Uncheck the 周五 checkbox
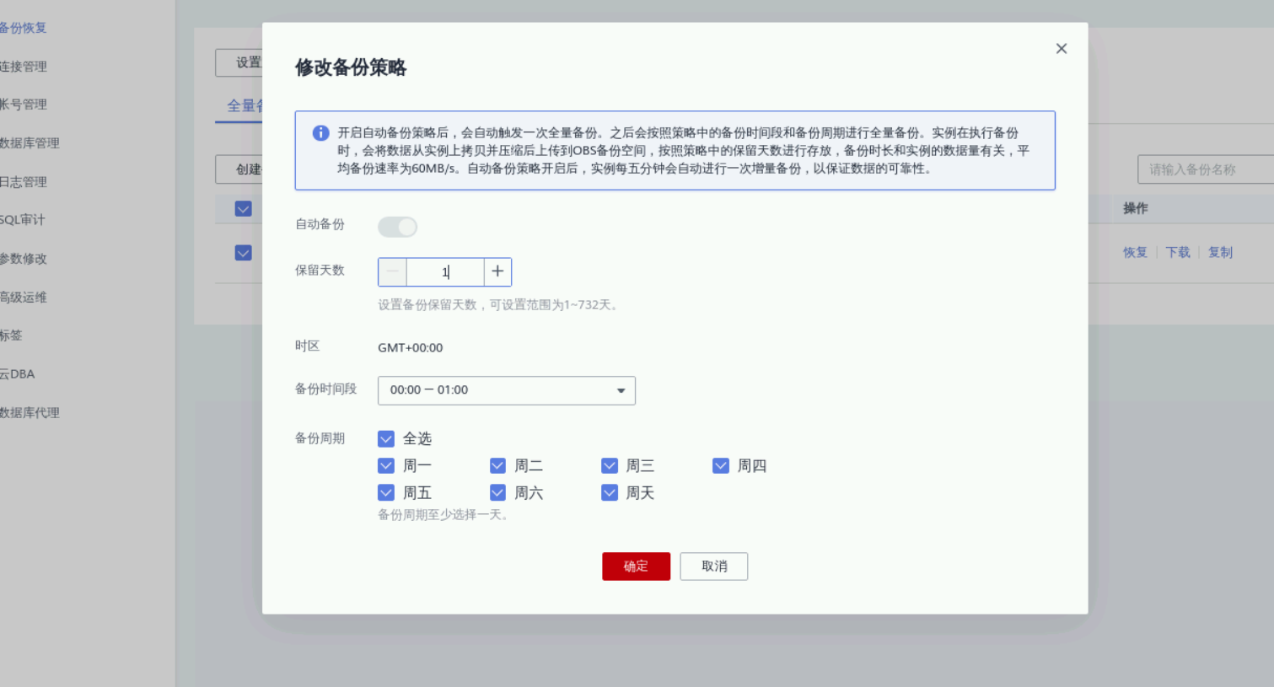This screenshot has width=1274, height=687. click(x=386, y=492)
